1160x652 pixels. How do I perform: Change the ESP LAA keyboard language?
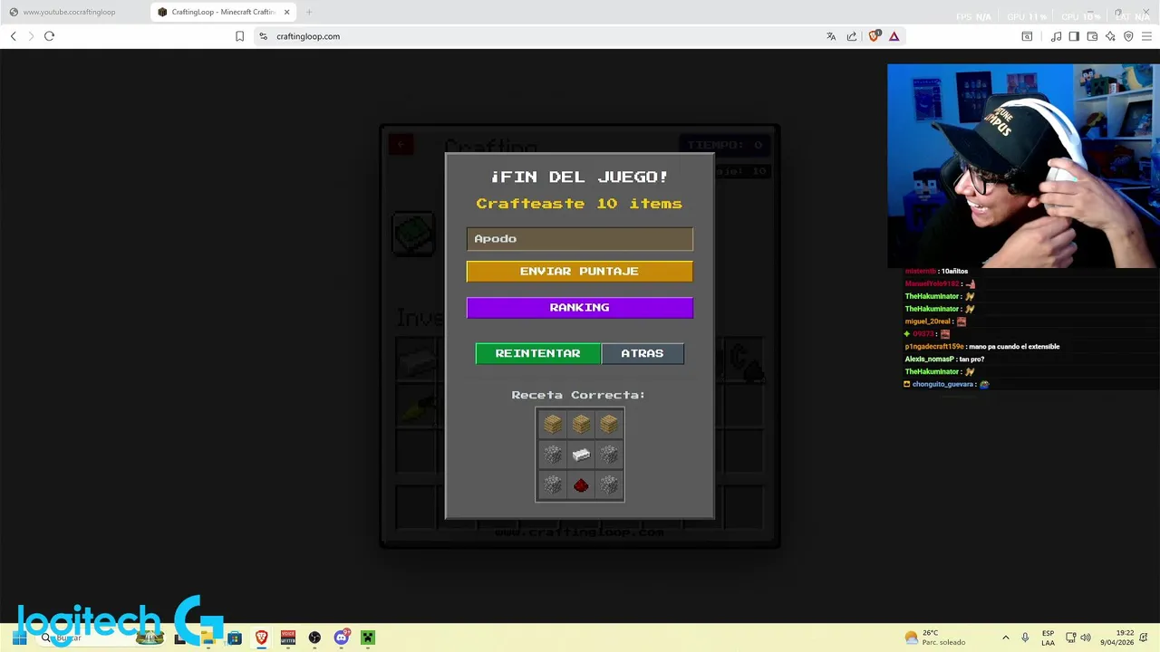point(1049,638)
